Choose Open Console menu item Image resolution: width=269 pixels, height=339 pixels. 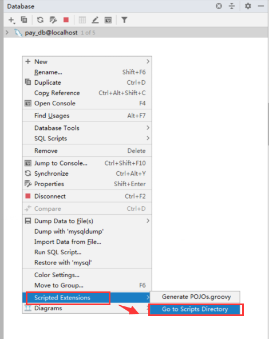pos(87,103)
